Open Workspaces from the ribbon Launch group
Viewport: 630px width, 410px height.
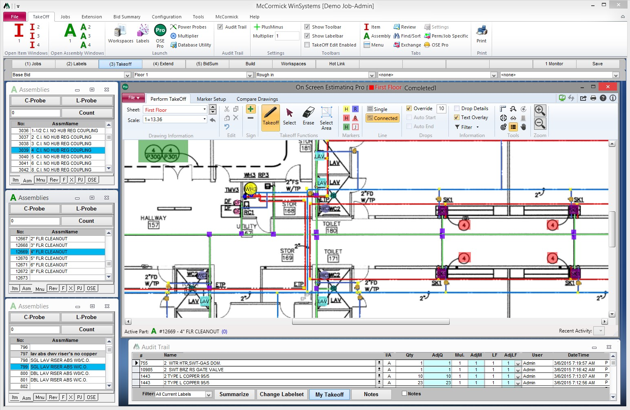tap(120, 33)
